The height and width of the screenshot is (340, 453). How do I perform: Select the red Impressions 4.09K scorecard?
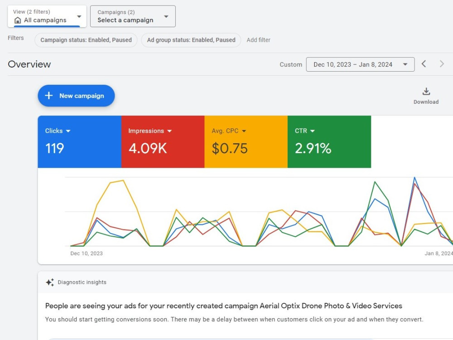(163, 141)
